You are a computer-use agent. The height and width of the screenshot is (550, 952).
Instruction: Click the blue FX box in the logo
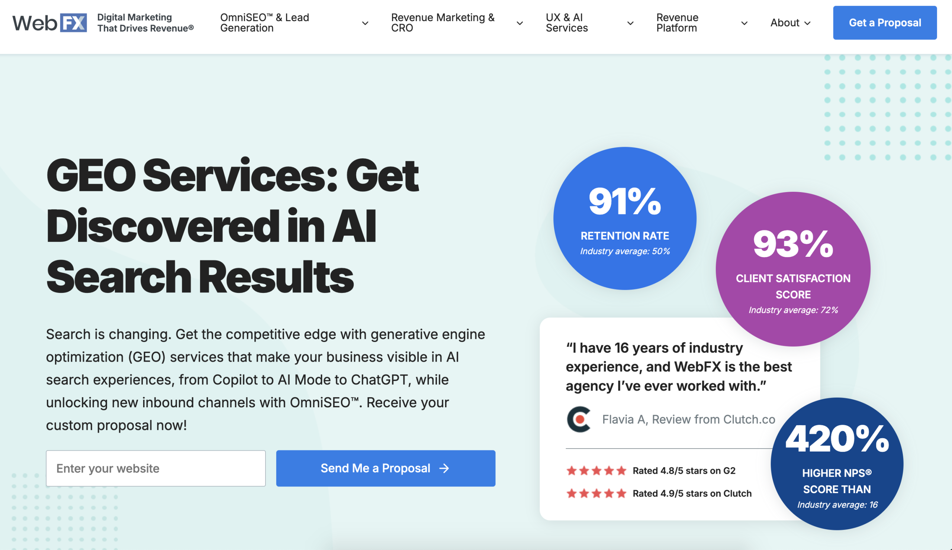[74, 23]
